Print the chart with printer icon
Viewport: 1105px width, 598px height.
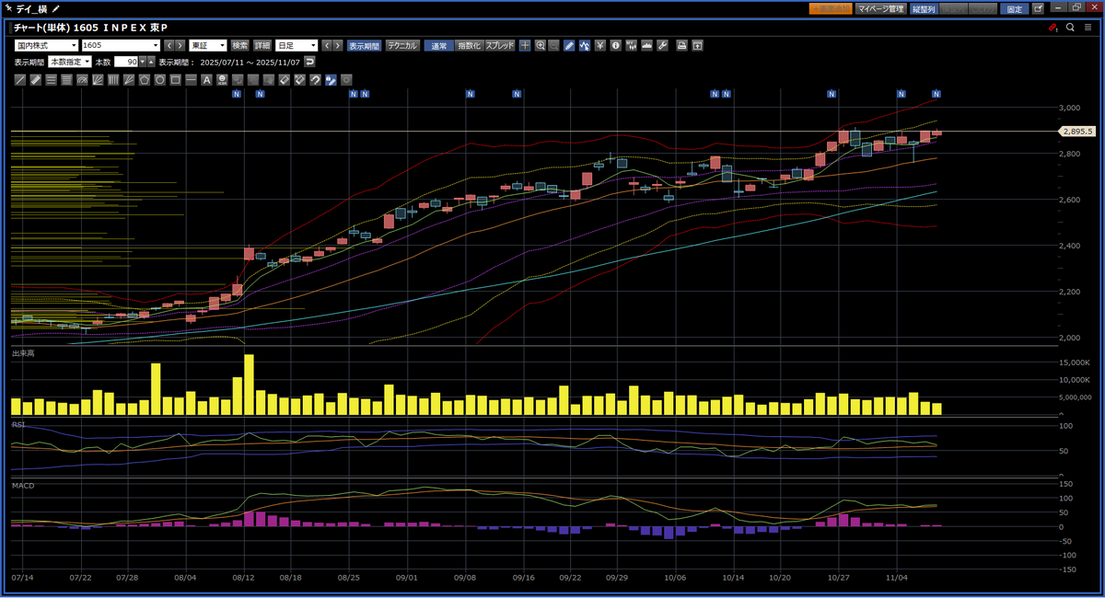680,45
